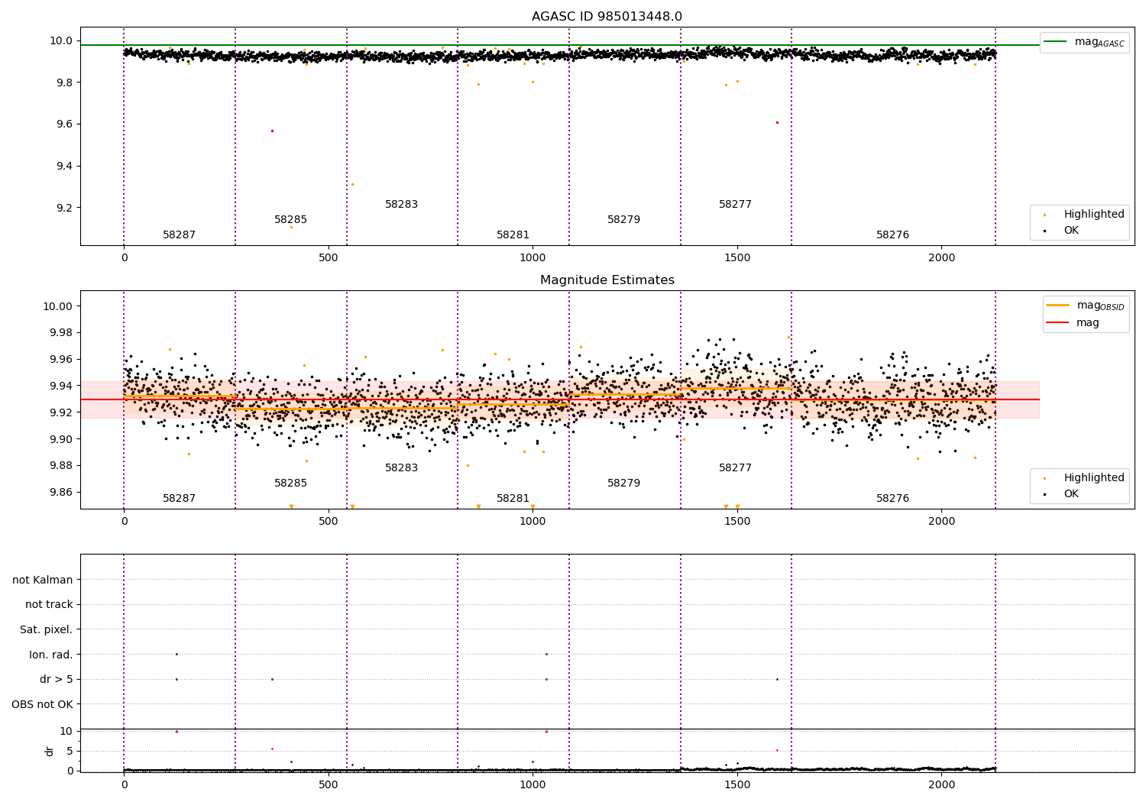Click obsid label 58287 in Magnitude Estimates plot
This screenshot has height=802, width=1146.
[x=180, y=499]
